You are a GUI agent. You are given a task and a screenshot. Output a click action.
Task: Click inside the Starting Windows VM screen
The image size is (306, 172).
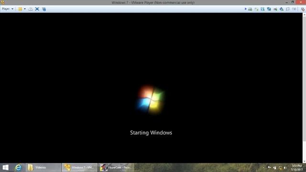point(151,88)
